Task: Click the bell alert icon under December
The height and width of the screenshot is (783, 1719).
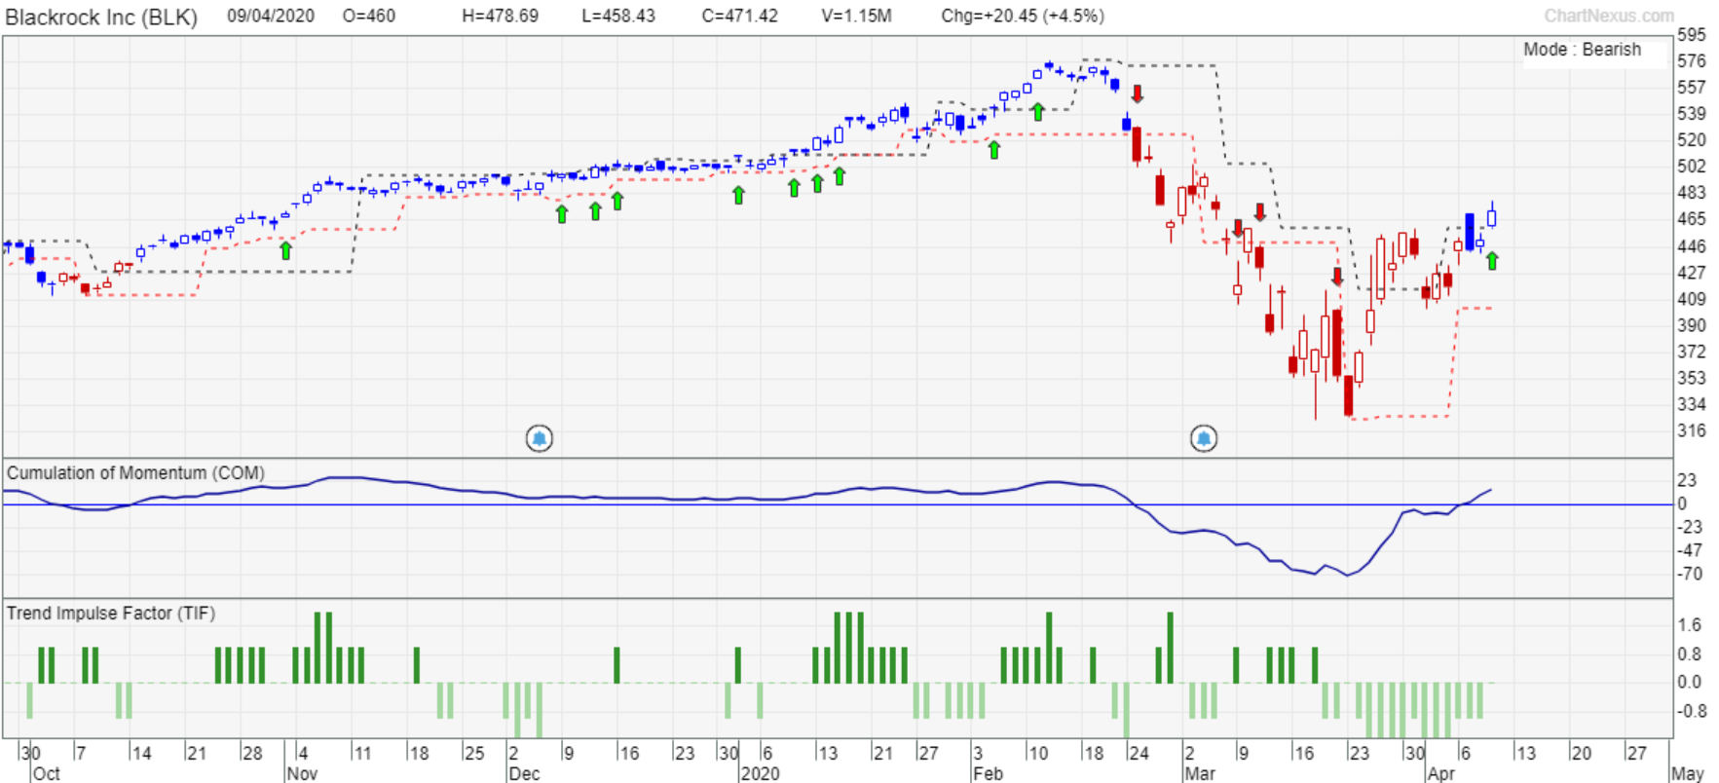Action: [x=540, y=439]
